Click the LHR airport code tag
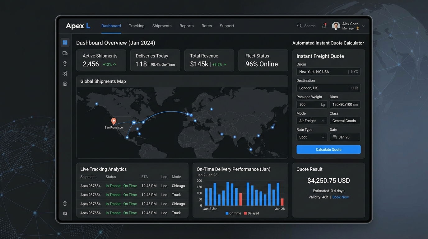 tap(355, 88)
